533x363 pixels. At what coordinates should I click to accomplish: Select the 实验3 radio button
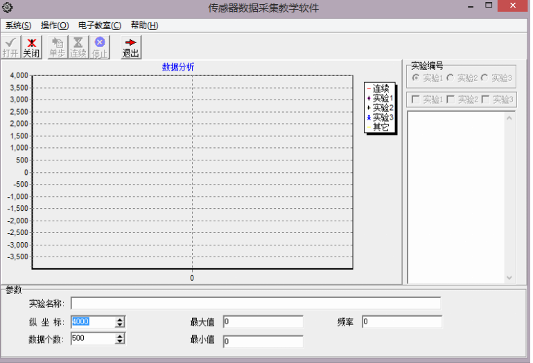pyautogui.click(x=484, y=78)
